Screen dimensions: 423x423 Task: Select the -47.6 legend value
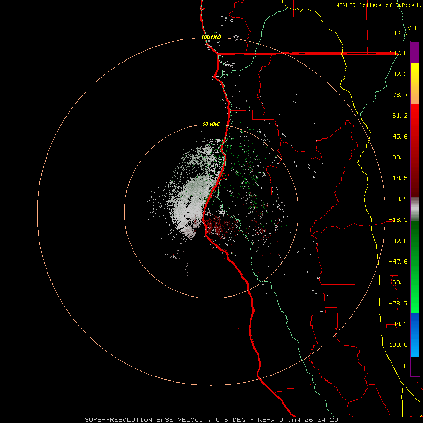pyautogui.click(x=398, y=262)
